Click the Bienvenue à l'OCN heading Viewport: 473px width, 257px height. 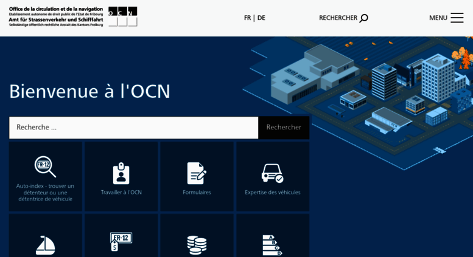pos(89,91)
